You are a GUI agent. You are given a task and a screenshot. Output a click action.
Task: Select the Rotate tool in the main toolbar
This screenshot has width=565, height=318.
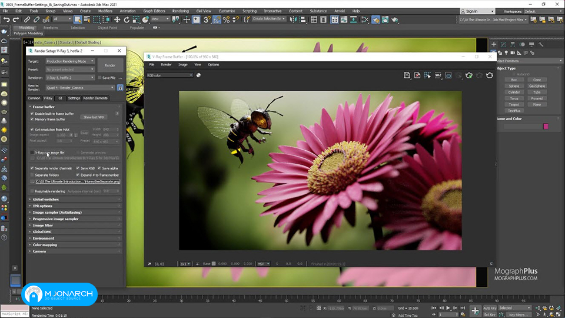(x=127, y=19)
